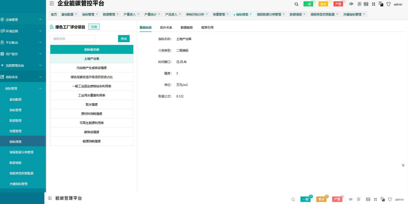Open 填报类型权限配置 in the sidebar
This screenshot has width=408, height=204.
tap(21, 173)
